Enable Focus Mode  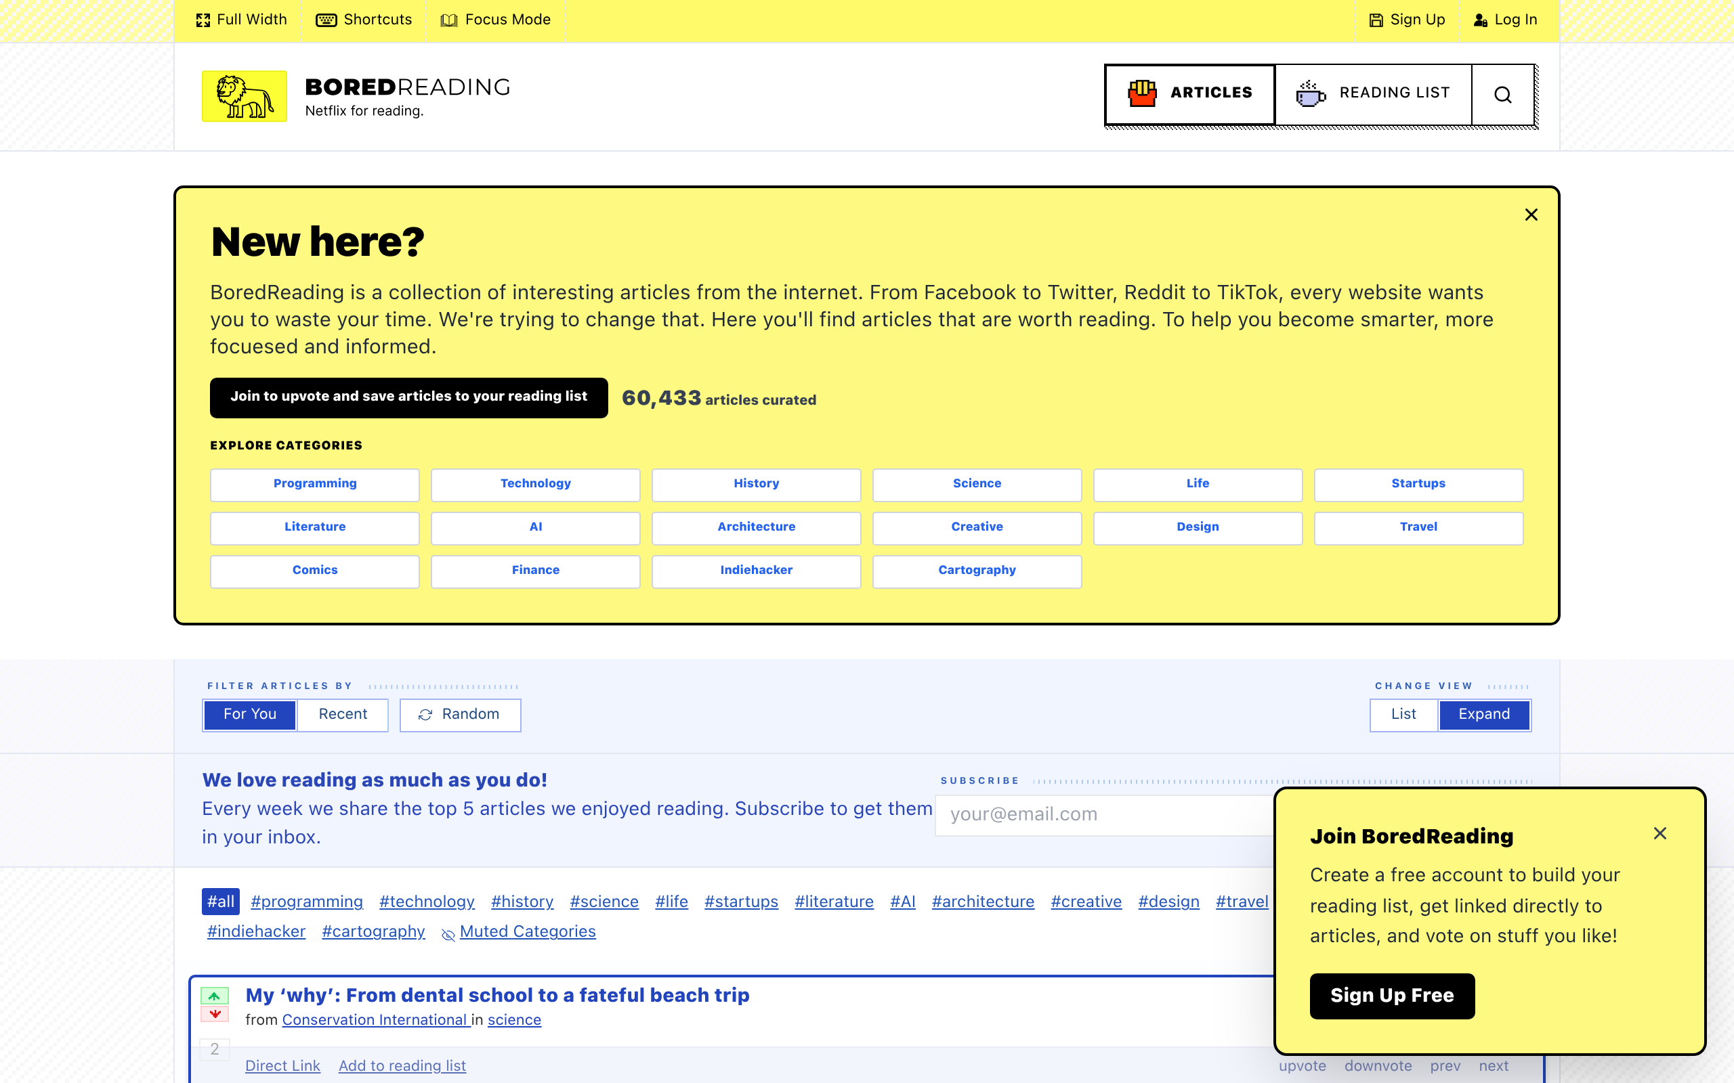point(496,20)
